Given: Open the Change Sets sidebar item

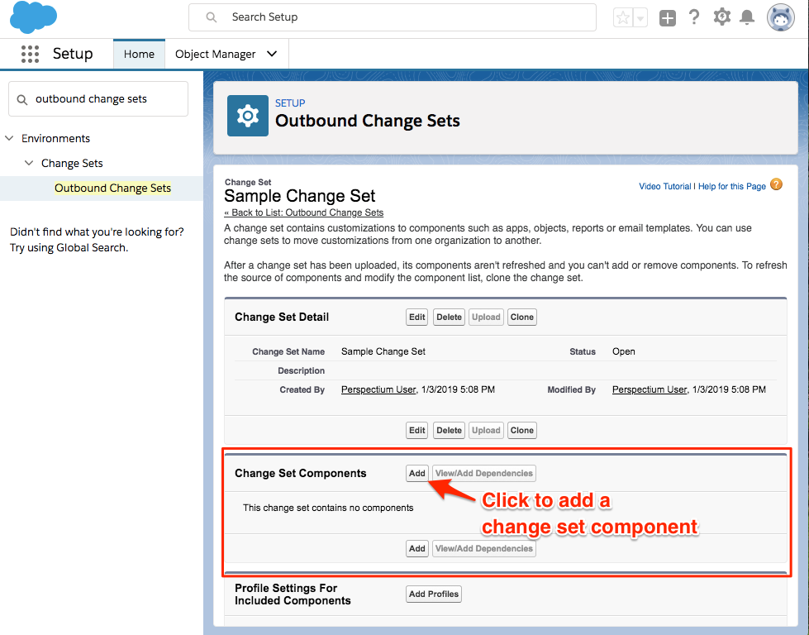Looking at the screenshot, I should (72, 163).
